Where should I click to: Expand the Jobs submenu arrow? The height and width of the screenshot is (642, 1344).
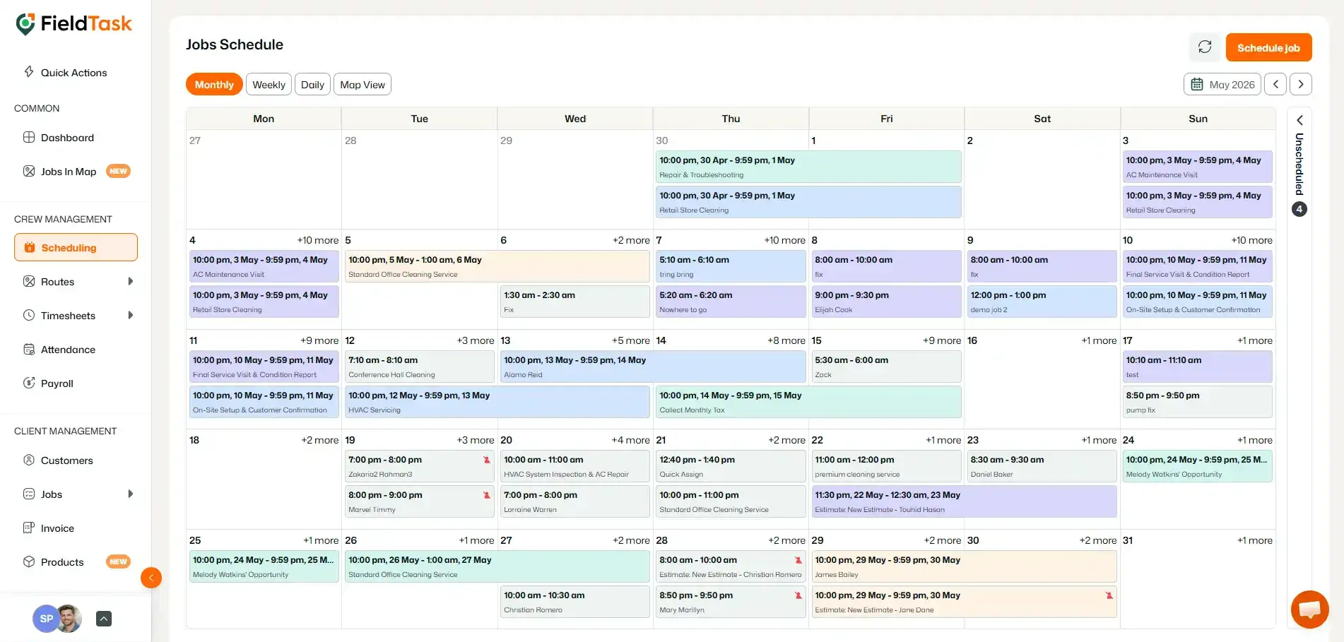coord(130,494)
